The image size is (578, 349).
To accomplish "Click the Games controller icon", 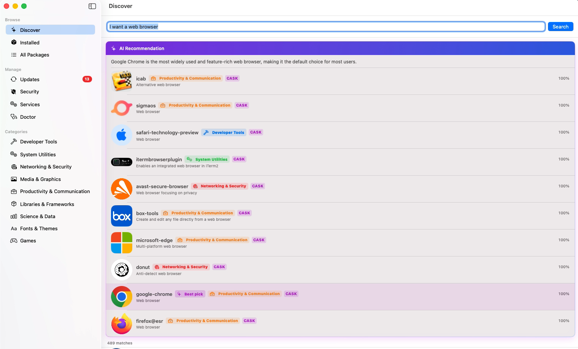I will pos(14,241).
